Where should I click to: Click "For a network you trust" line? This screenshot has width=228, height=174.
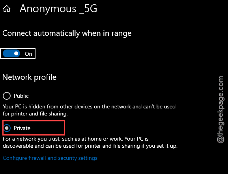76,139
